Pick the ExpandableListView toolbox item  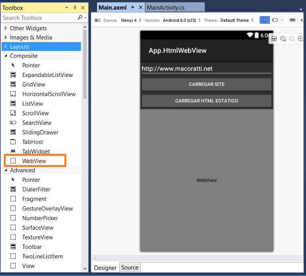[x=48, y=75]
